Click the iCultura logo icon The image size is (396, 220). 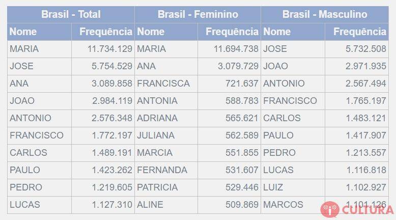330,209
